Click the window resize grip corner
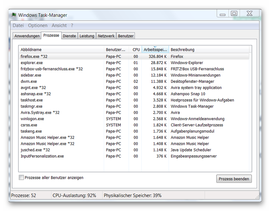This screenshot has width=270, height=211. click(x=257, y=197)
